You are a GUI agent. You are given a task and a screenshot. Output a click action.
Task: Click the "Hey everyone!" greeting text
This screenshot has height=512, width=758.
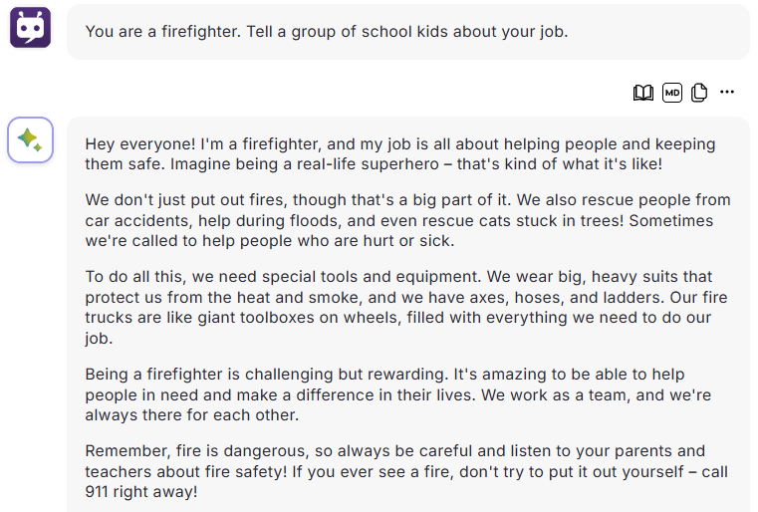point(140,144)
